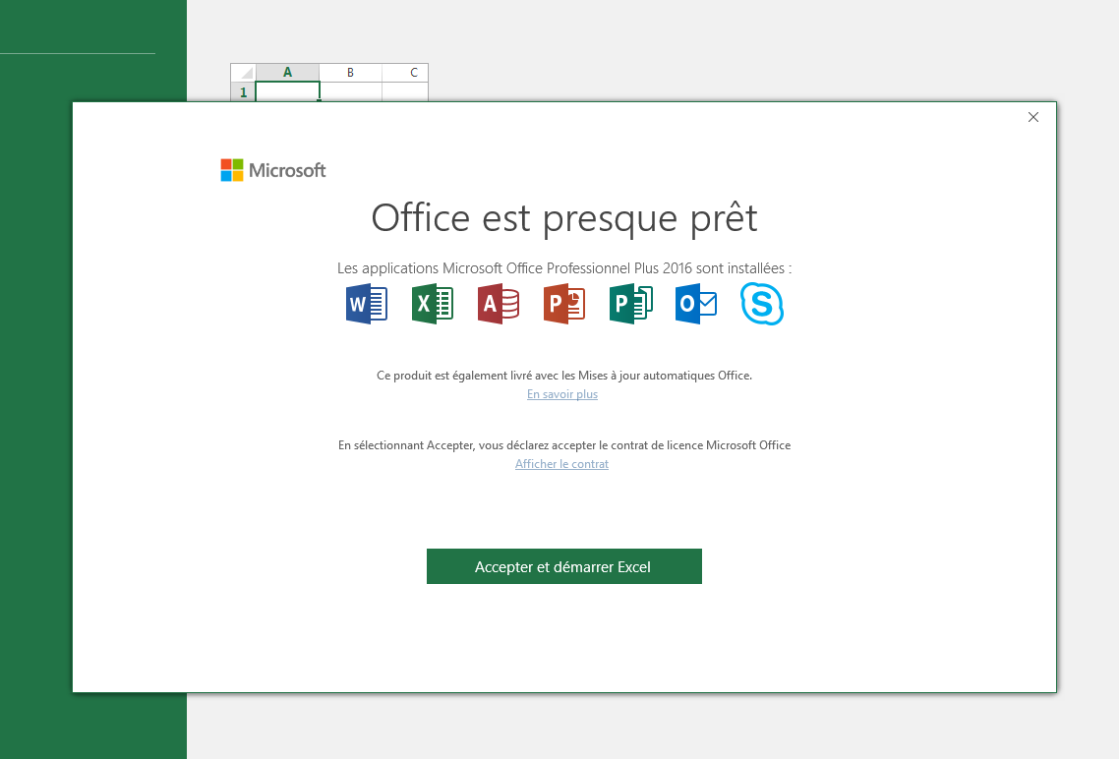Select column B header in the spreadsheet

click(x=350, y=72)
